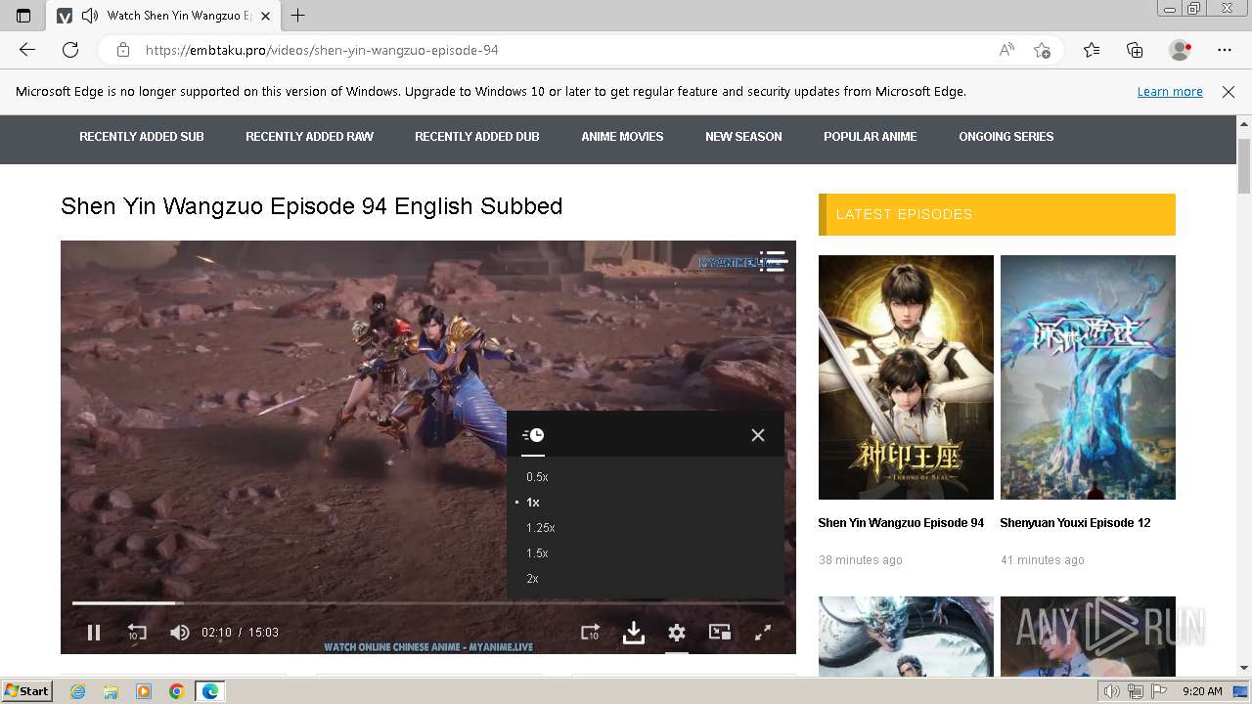Open Recently Added Dub section

[x=477, y=137]
